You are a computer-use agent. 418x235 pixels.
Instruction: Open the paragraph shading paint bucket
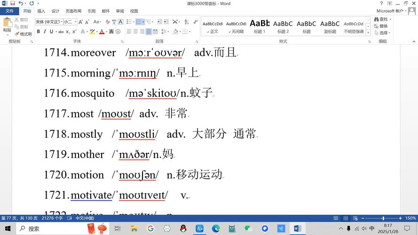tap(175, 31)
